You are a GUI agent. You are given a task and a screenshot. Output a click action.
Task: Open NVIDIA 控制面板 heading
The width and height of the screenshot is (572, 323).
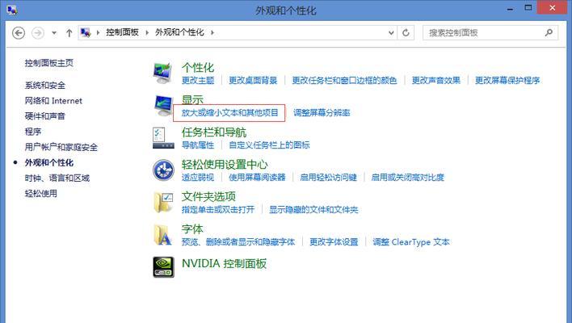(x=224, y=263)
